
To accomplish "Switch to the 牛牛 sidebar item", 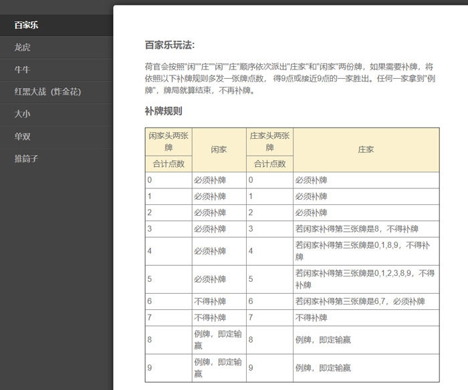I will 23,69.
